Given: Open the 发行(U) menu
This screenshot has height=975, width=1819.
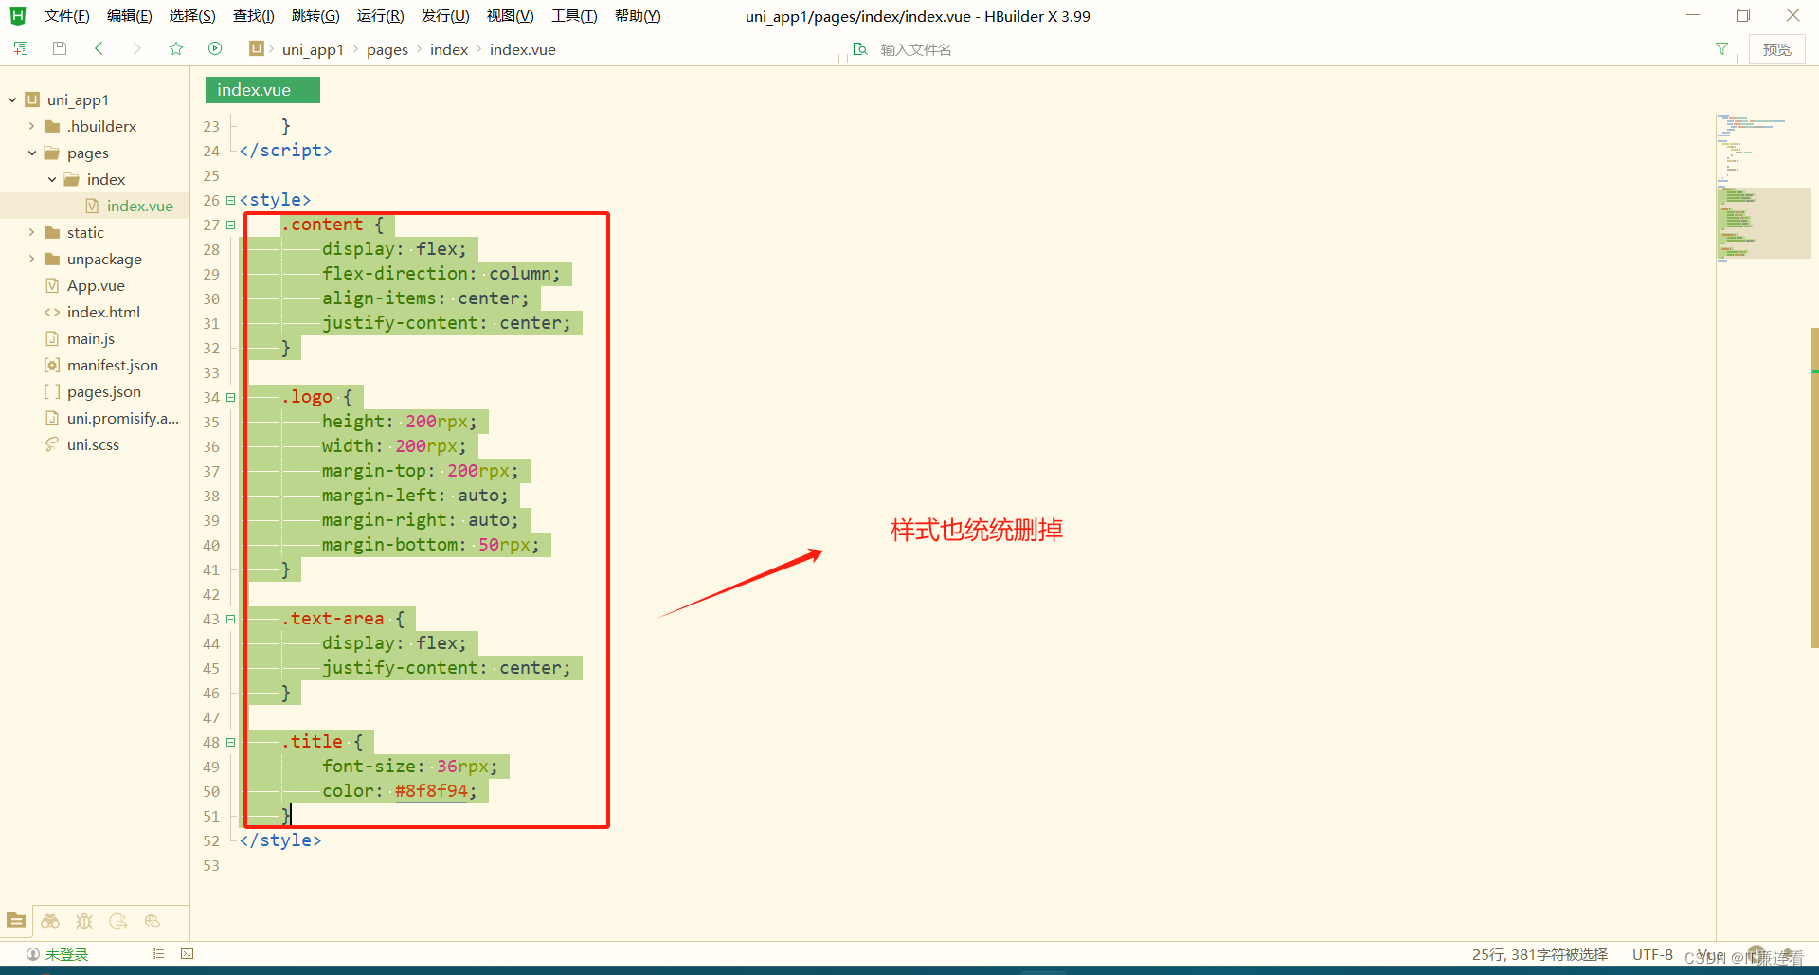Looking at the screenshot, I should [x=445, y=16].
